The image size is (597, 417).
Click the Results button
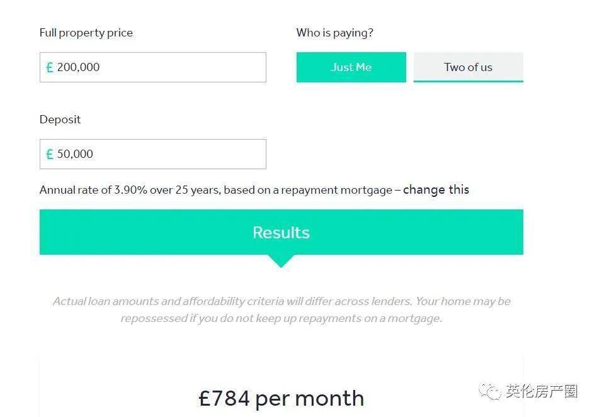point(281,232)
